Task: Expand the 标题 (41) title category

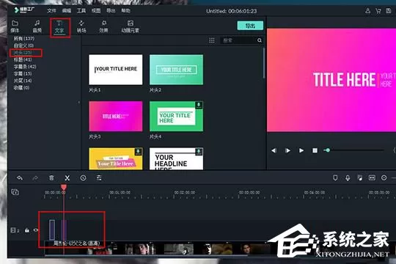Action: tap(23, 59)
